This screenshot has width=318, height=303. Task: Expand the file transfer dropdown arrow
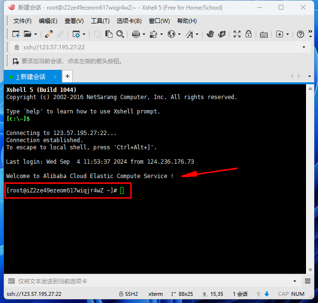162,34
